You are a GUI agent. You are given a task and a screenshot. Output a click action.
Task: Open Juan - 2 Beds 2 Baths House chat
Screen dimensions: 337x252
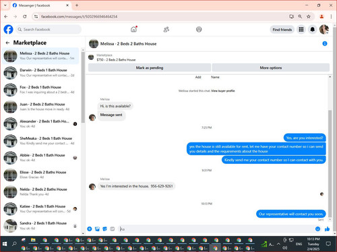[x=41, y=107]
